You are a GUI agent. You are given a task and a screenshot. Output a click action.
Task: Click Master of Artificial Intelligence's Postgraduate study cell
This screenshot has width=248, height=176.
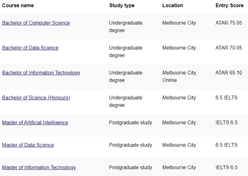coord(131,122)
